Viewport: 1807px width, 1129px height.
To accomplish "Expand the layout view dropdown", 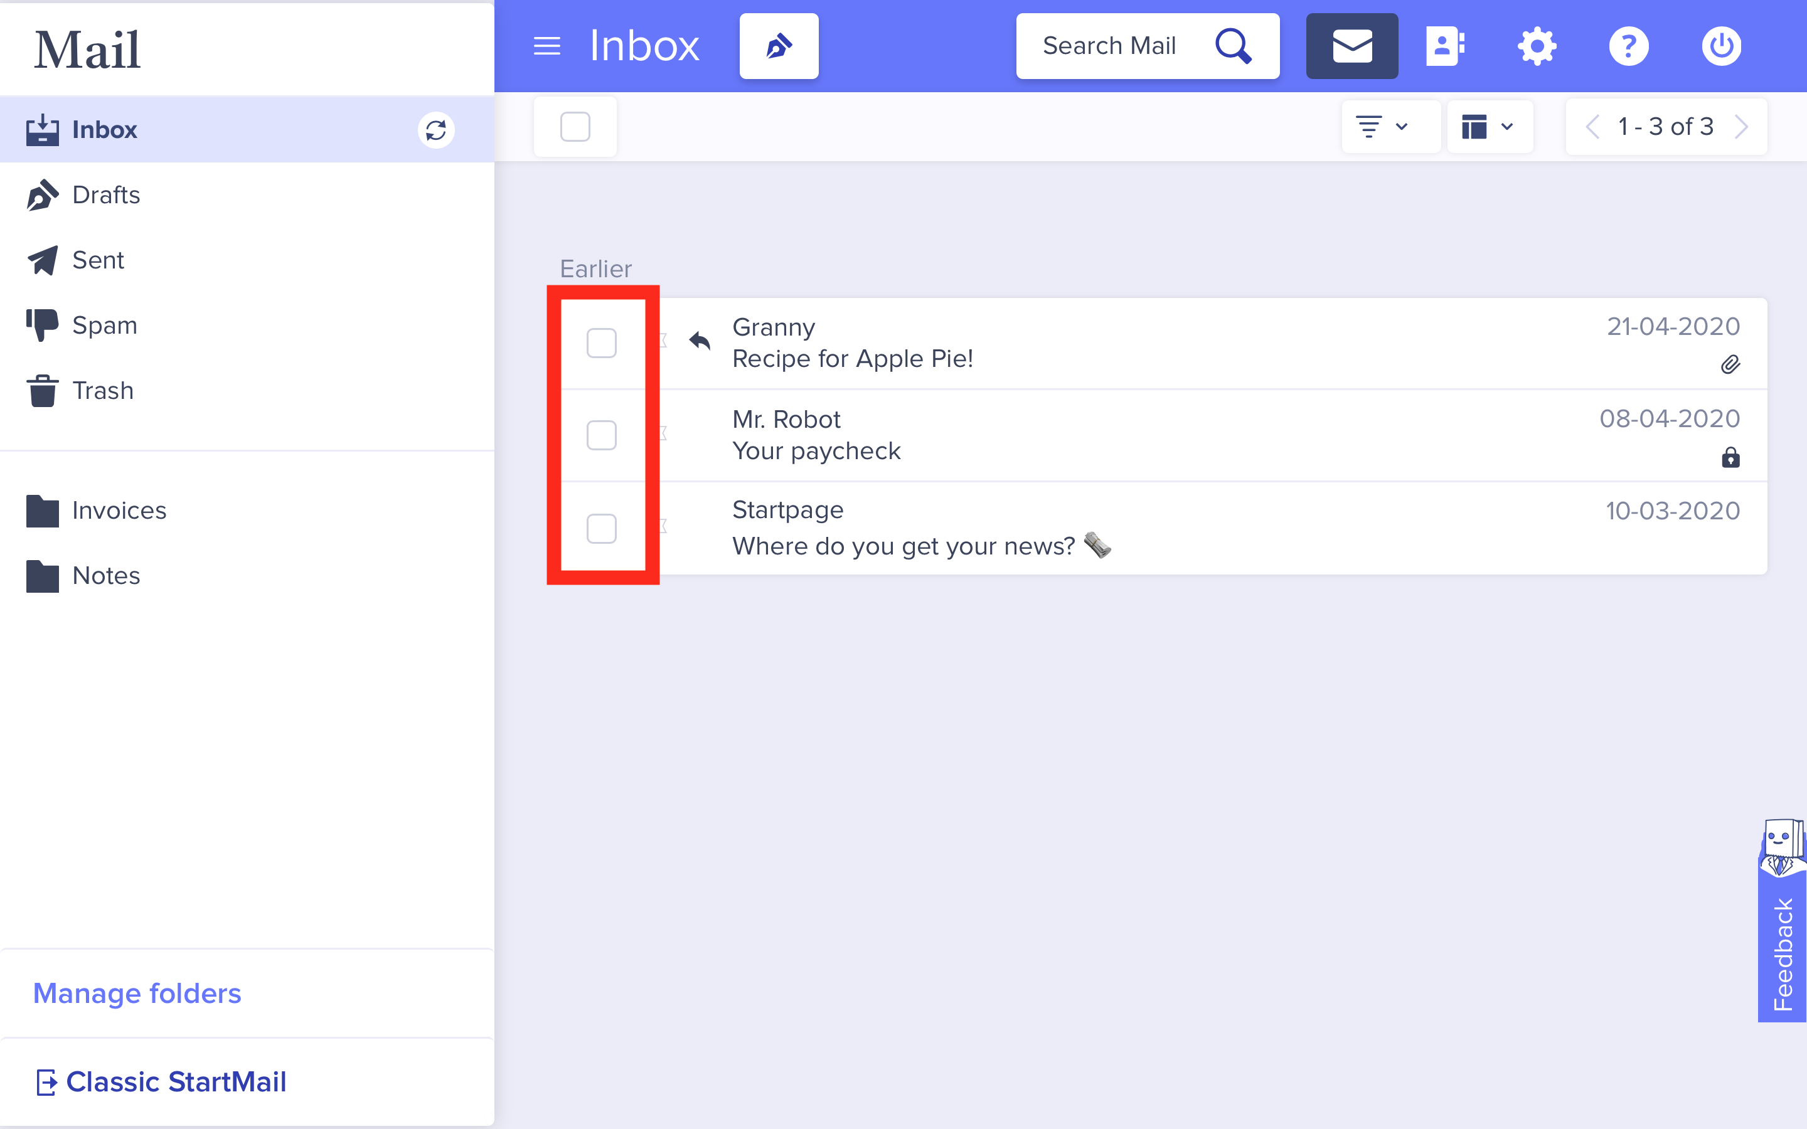I will pyautogui.click(x=1488, y=127).
